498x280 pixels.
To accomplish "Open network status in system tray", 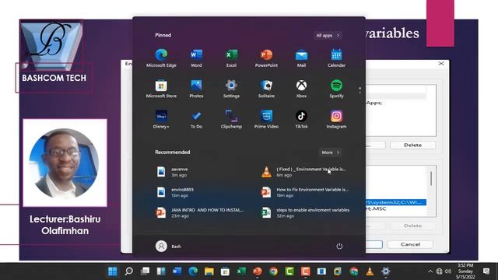I will pyautogui.click(x=439, y=271).
